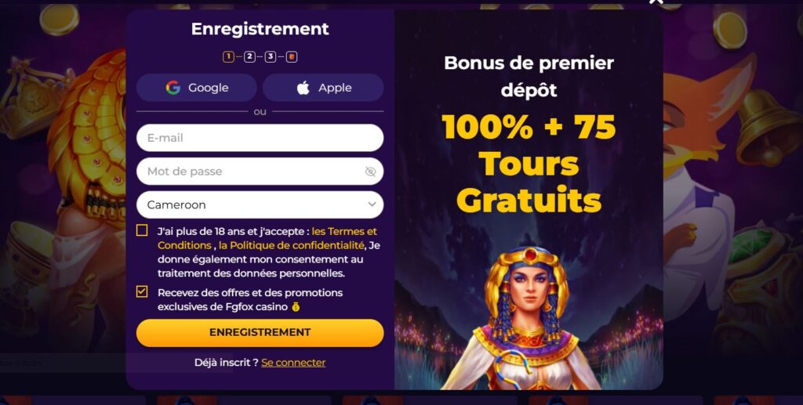Uncheck the promotions offers checkbox
This screenshot has width=803, height=405.
(x=142, y=292)
